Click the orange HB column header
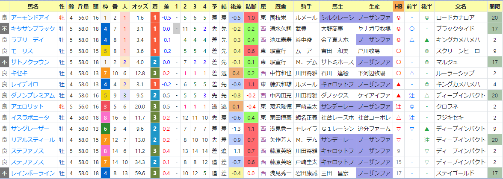Screen dimensions: 503x179 (x=399, y=6)
